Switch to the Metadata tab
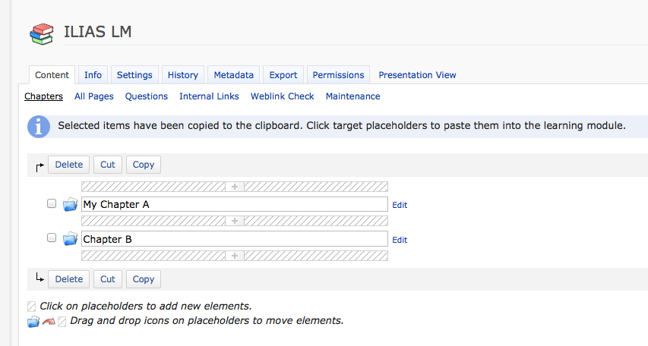Screen dimensions: 648x346 point(233,75)
